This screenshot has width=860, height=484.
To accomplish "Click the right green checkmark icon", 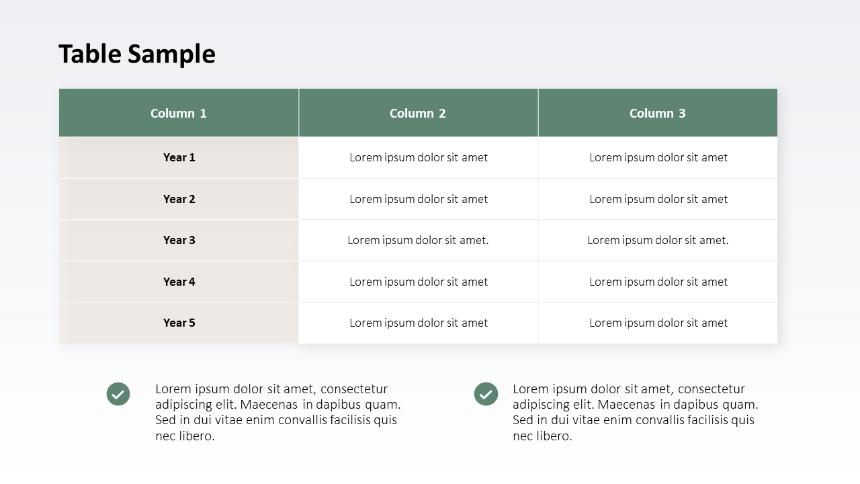I will 486,394.
